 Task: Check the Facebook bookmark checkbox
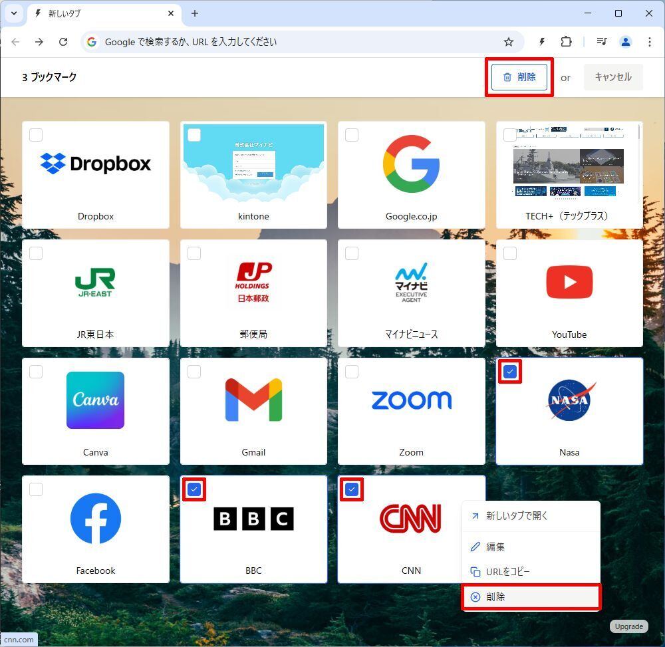(36, 489)
